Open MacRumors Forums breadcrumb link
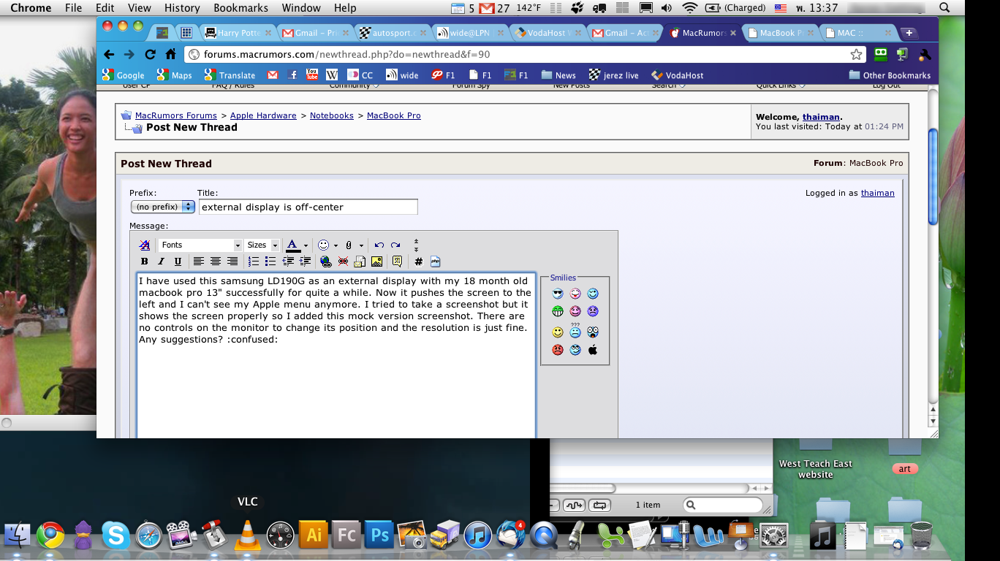Image resolution: width=1000 pixels, height=561 pixels. pos(176,115)
